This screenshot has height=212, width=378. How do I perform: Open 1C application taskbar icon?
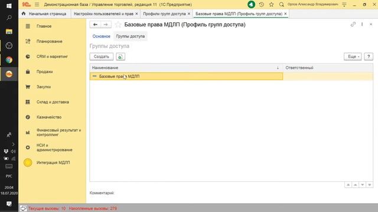coord(9,74)
